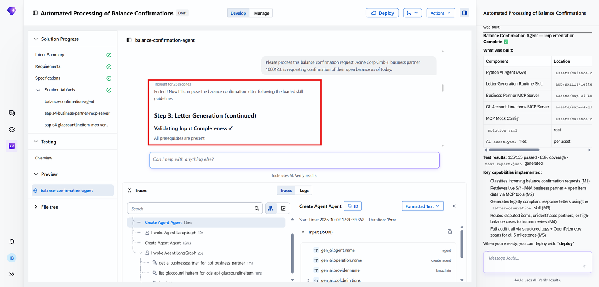
Task: Collapse the Solution Progress section
Action: [36, 39]
